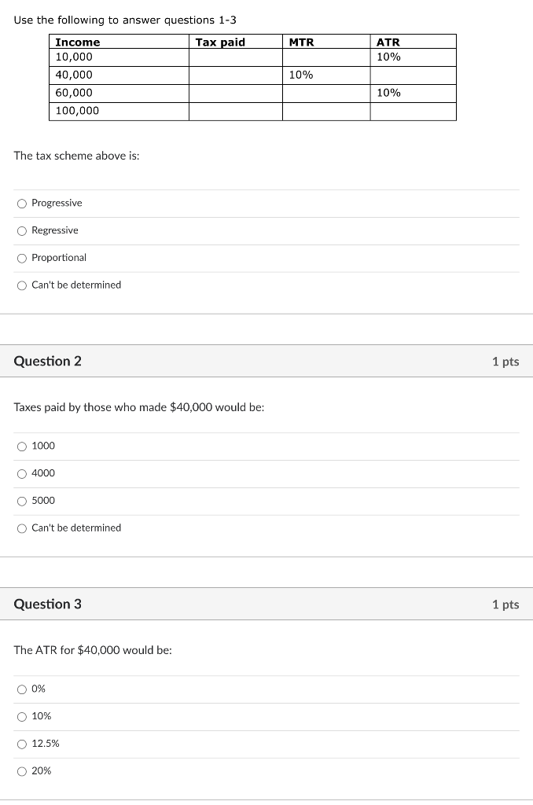Viewport: 533px width, 805px height.
Task: Click the ATR cell showing 10% for 10,000
Action: tap(388, 57)
